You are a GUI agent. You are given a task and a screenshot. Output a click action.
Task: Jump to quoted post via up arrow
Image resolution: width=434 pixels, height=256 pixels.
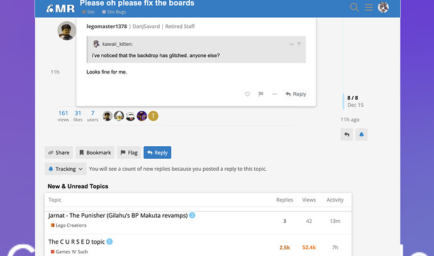click(x=299, y=44)
